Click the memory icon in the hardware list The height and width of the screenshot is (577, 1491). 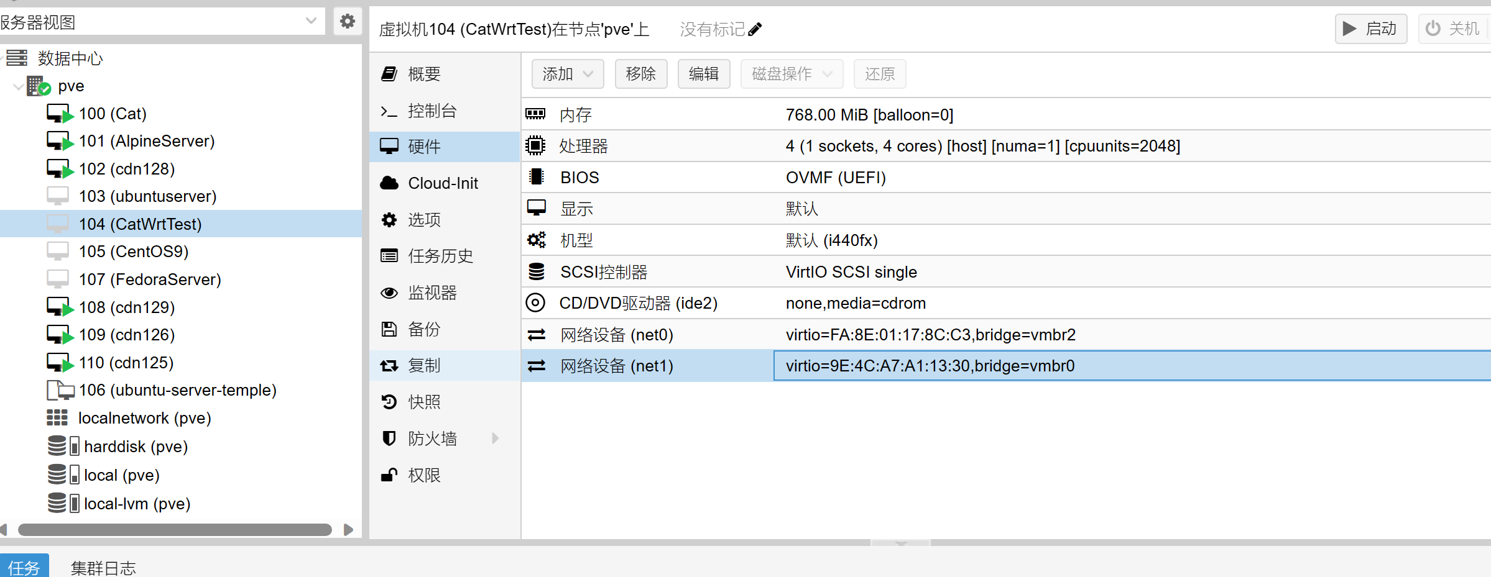coord(535,114)
